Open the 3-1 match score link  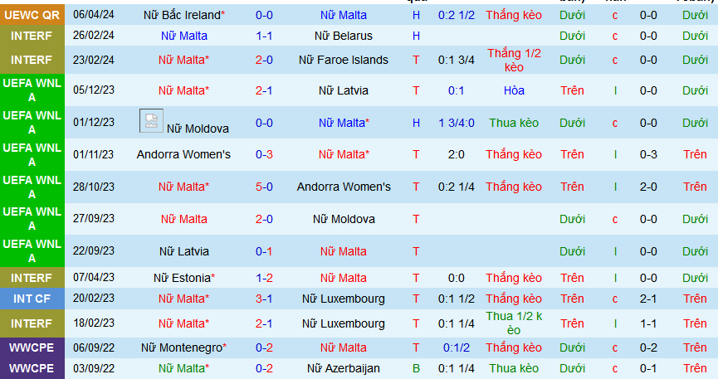click(x=264, y=299)
